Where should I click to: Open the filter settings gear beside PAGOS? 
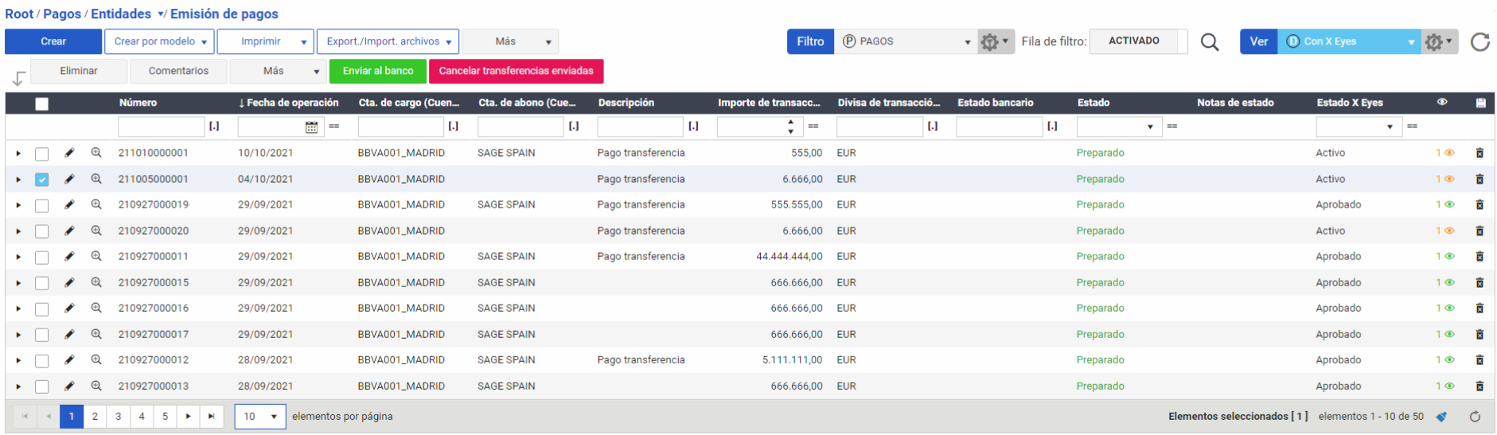[994, 41]
